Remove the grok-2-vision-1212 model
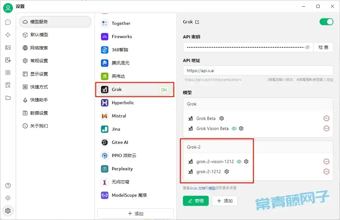The height and width of the screenshot is (220, 340). 326,161
